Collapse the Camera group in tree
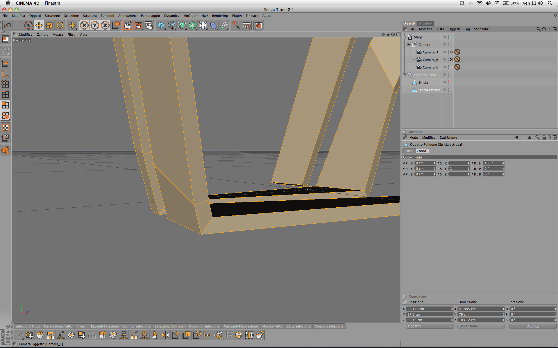The height and width of the screenshot is (348, 558). 409,45
